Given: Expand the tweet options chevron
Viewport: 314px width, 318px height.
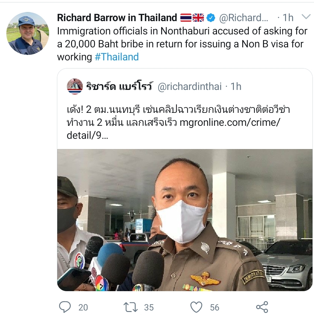Looking at the screenshot, I should pyautogui.click(x=306, y=17).
